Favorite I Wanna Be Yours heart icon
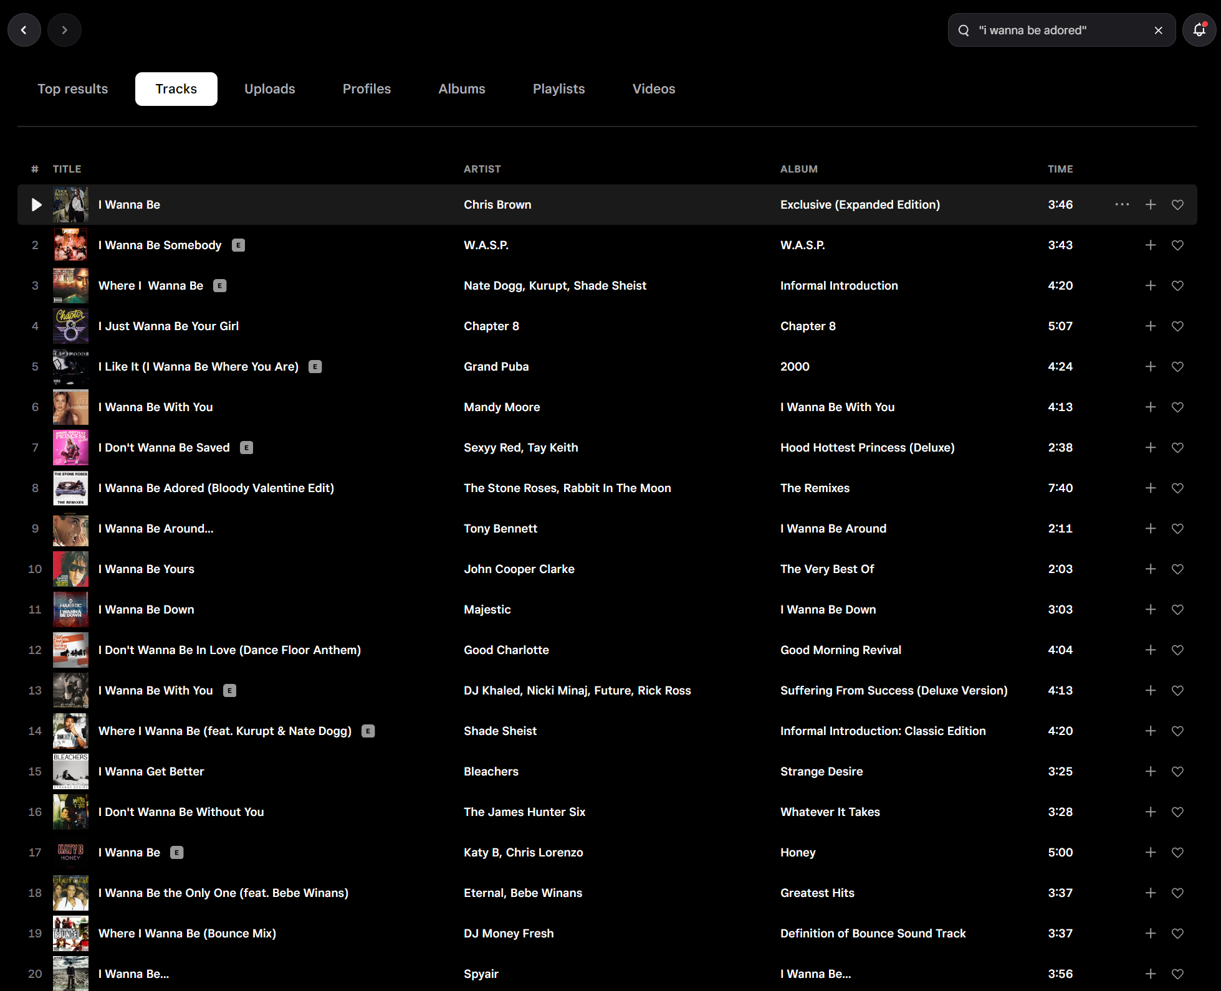The height and width of the screenshot is (991, 1221). coord(1177,569)
